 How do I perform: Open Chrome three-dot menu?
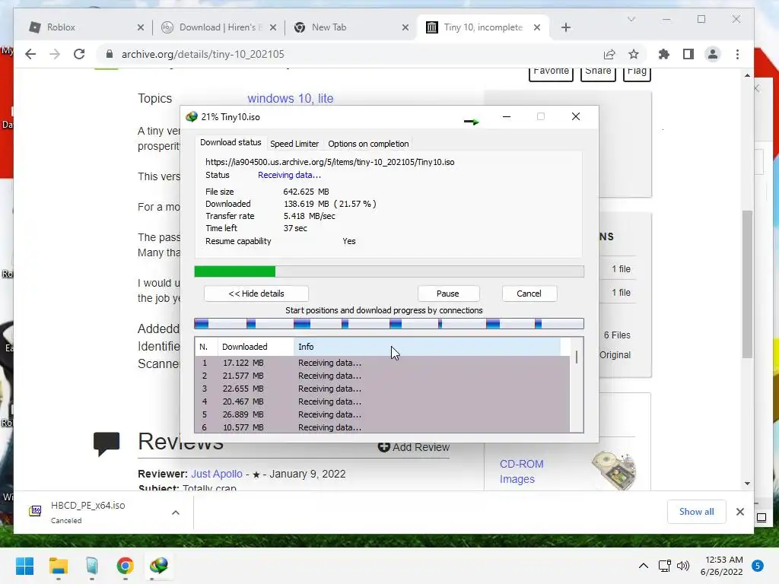737,54
